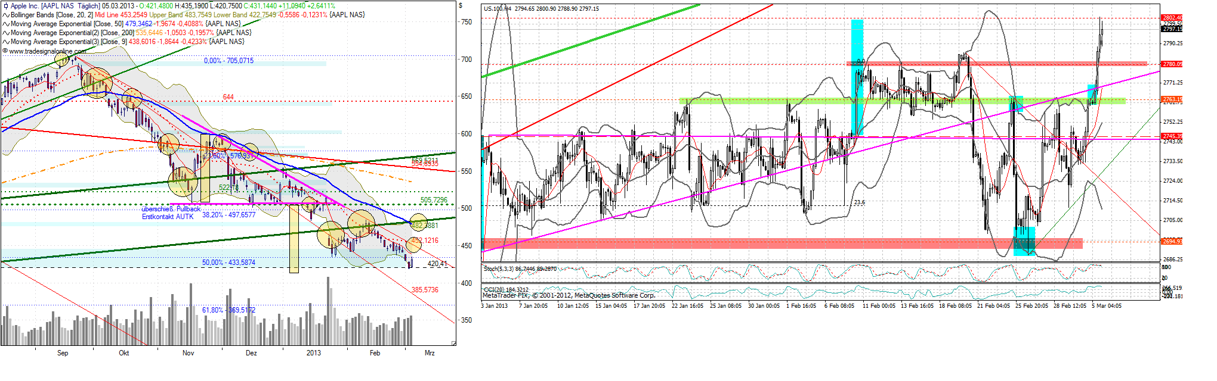The width and height of the screenshot is (1217, 381).
Task: Click the red 452,1216 price label
Action: pyautogui.click(x=425, y=241)
